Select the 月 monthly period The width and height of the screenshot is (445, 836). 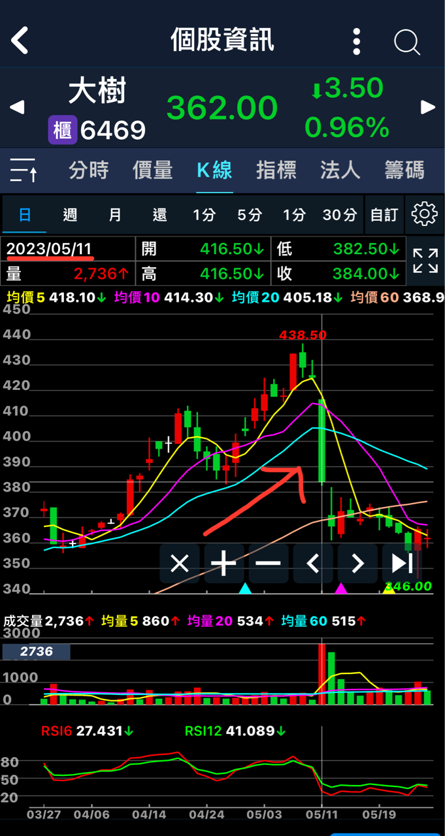[115, 214]
